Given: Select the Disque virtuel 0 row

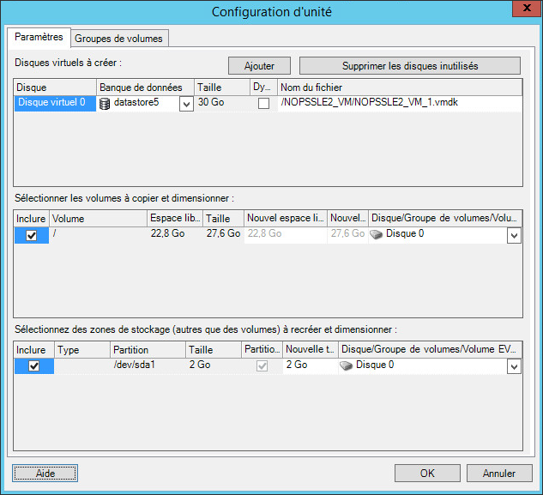Looking at the screenshot, I should (54, 104).
